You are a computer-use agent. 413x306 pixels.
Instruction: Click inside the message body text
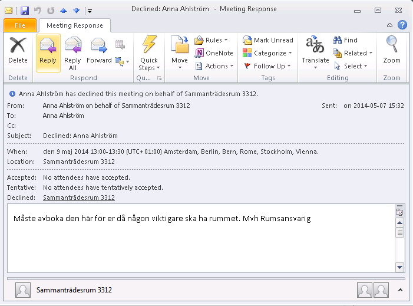click(162, 219)
